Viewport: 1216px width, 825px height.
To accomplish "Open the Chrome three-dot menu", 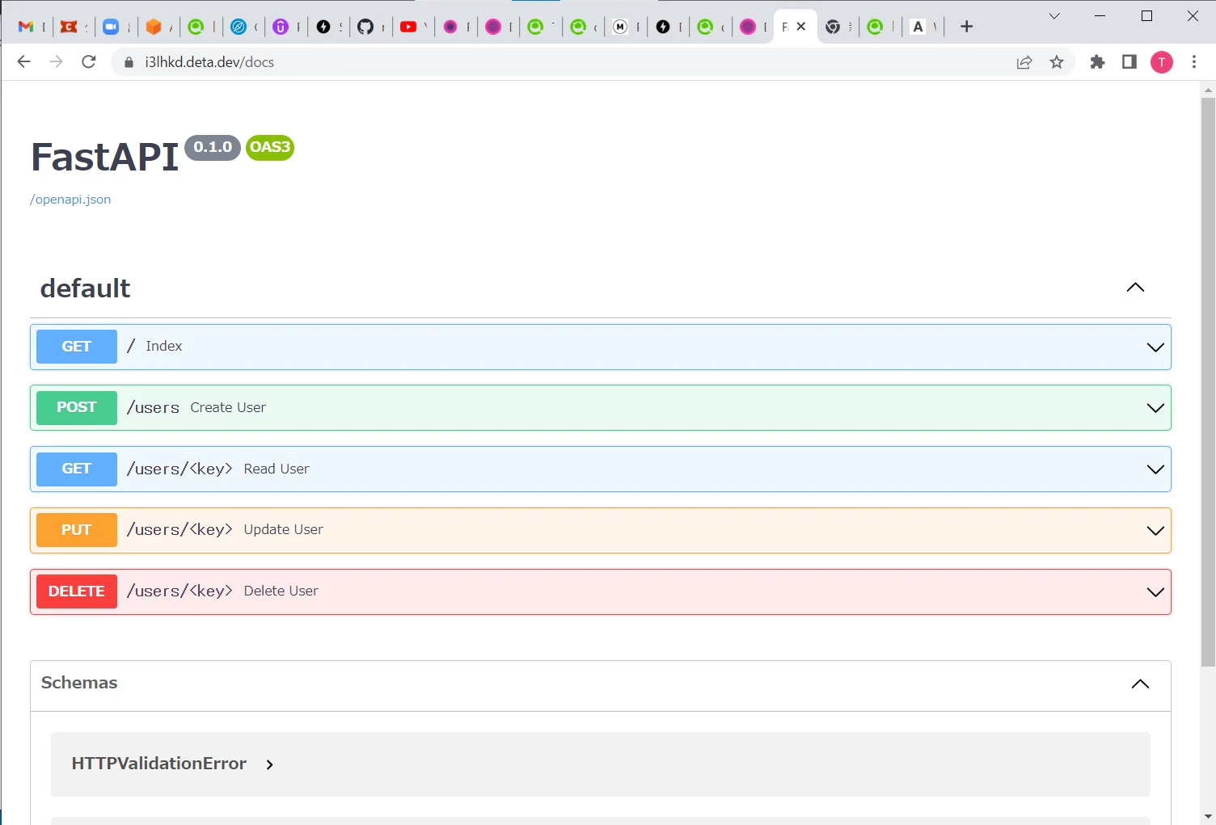I will pyautogui.click(x=1194, y=62).
